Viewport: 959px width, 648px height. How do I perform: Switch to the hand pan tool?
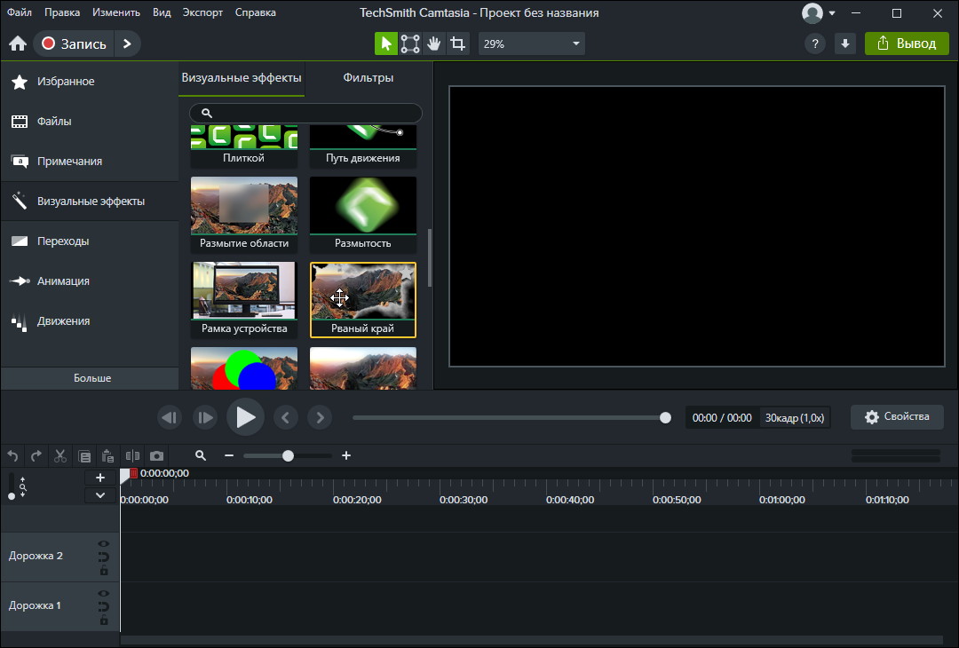point(433,43)
